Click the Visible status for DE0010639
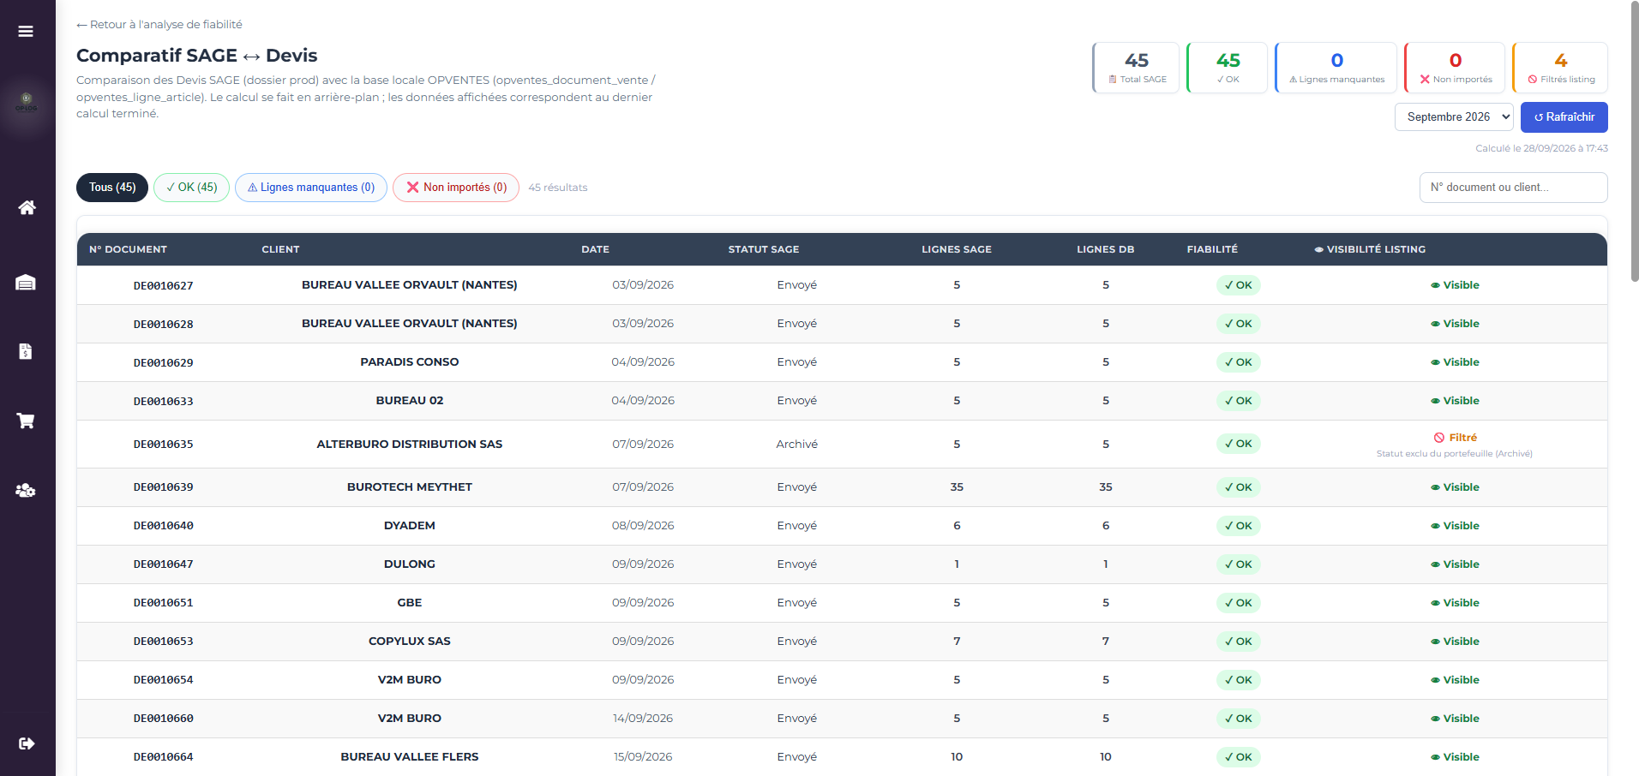Viewport: 1639px width, 776px height. [x=1455, y=487]
